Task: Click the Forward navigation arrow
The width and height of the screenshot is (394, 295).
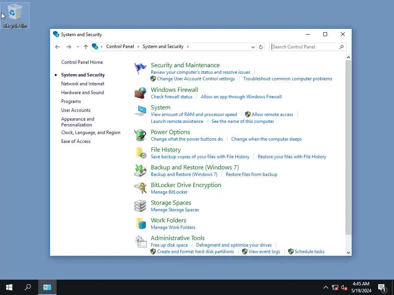Action: pos(68,47)
